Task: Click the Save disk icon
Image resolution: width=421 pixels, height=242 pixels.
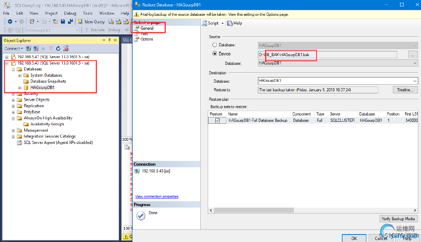Action: (x=63, y=22)
